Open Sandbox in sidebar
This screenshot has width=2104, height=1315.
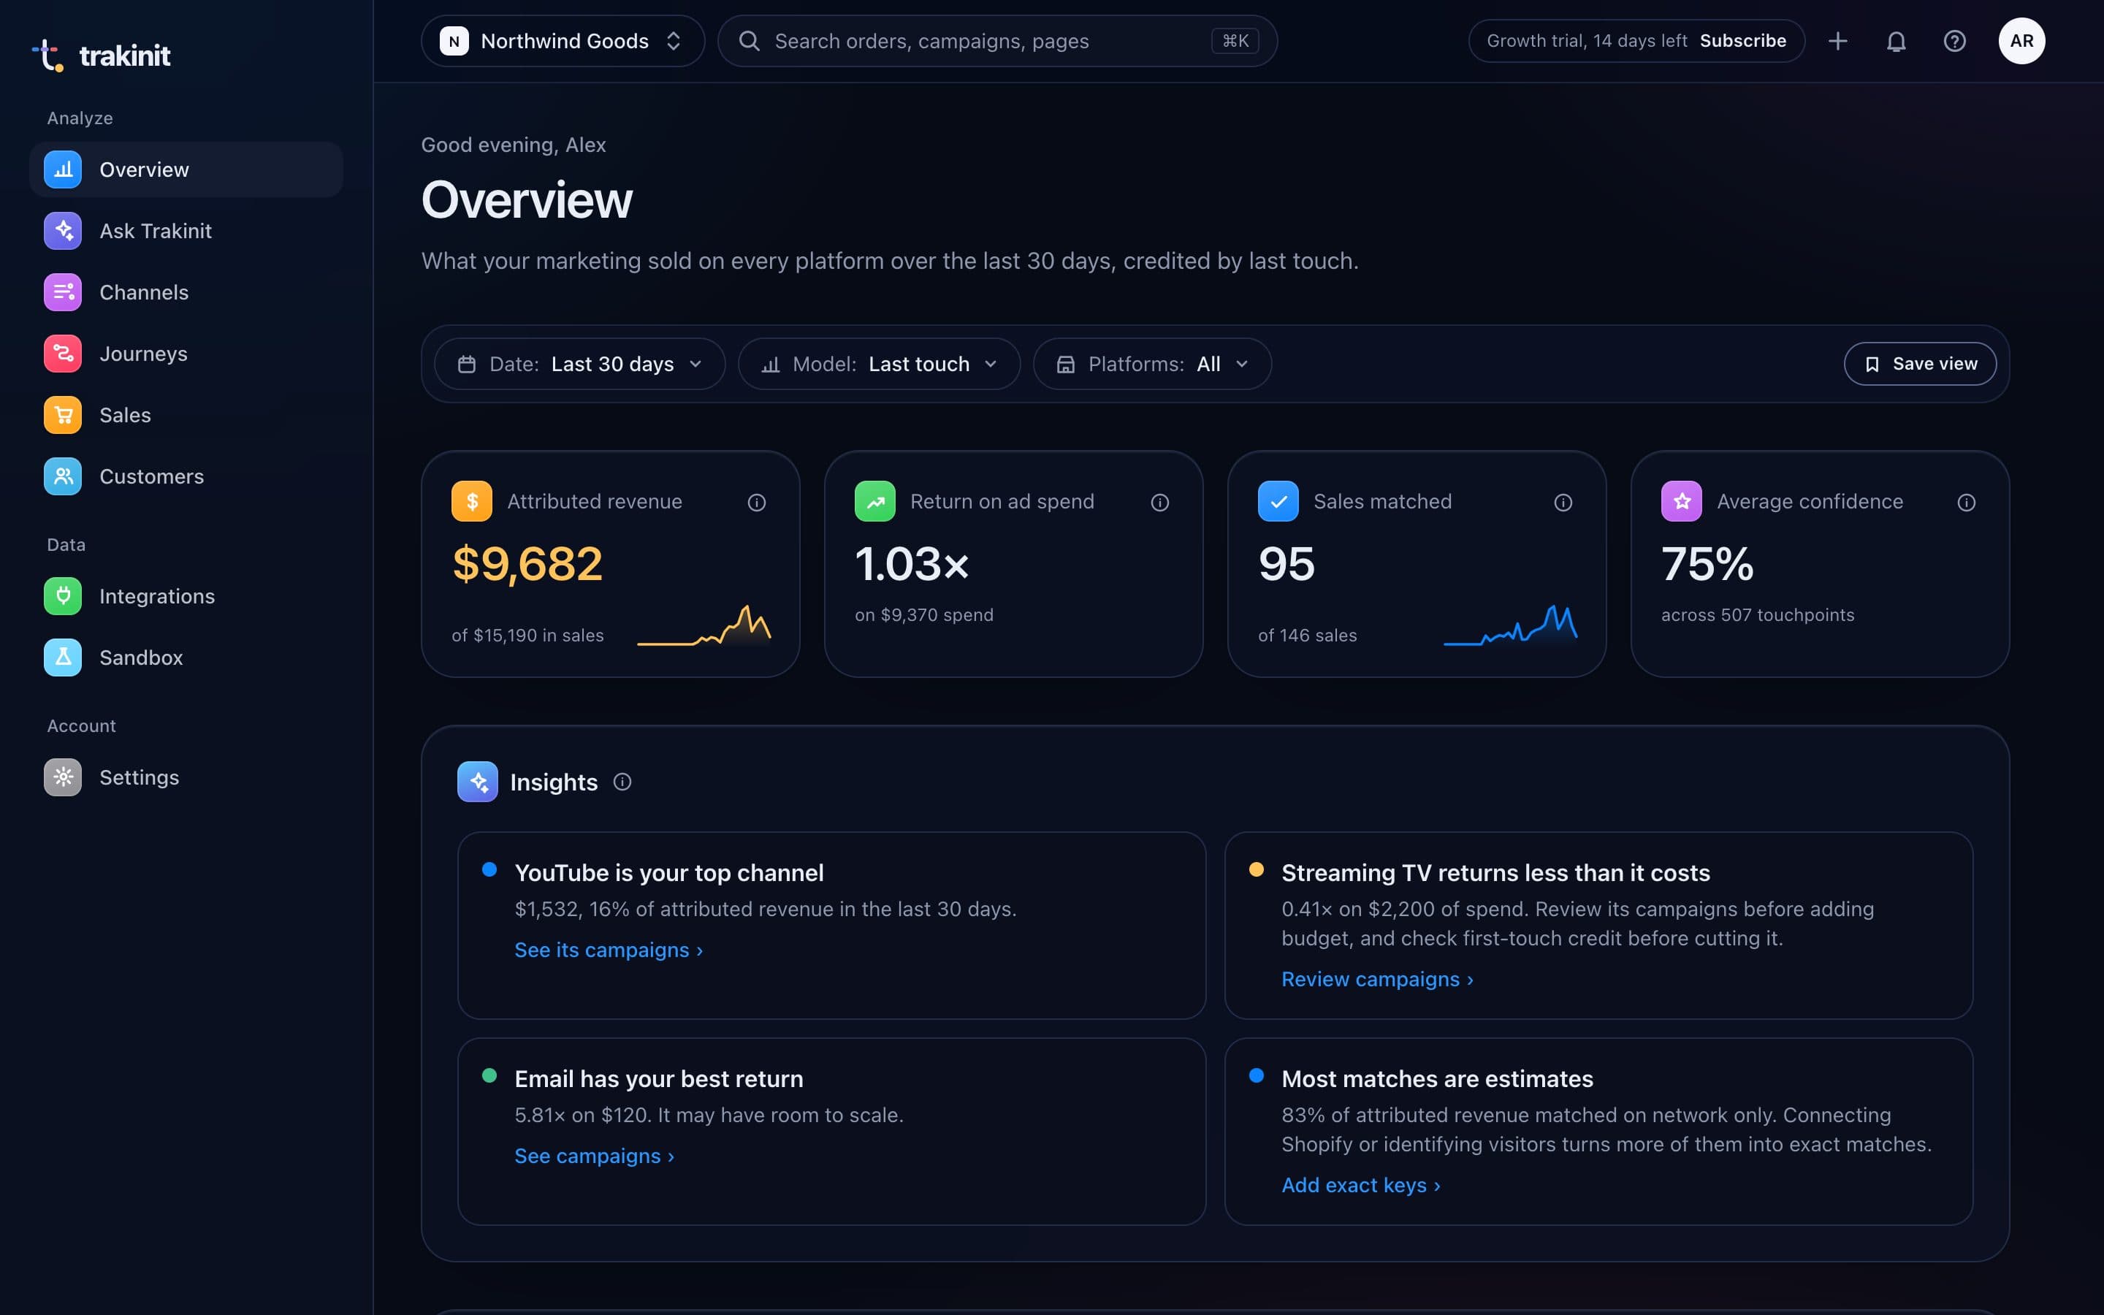(186, 657)
